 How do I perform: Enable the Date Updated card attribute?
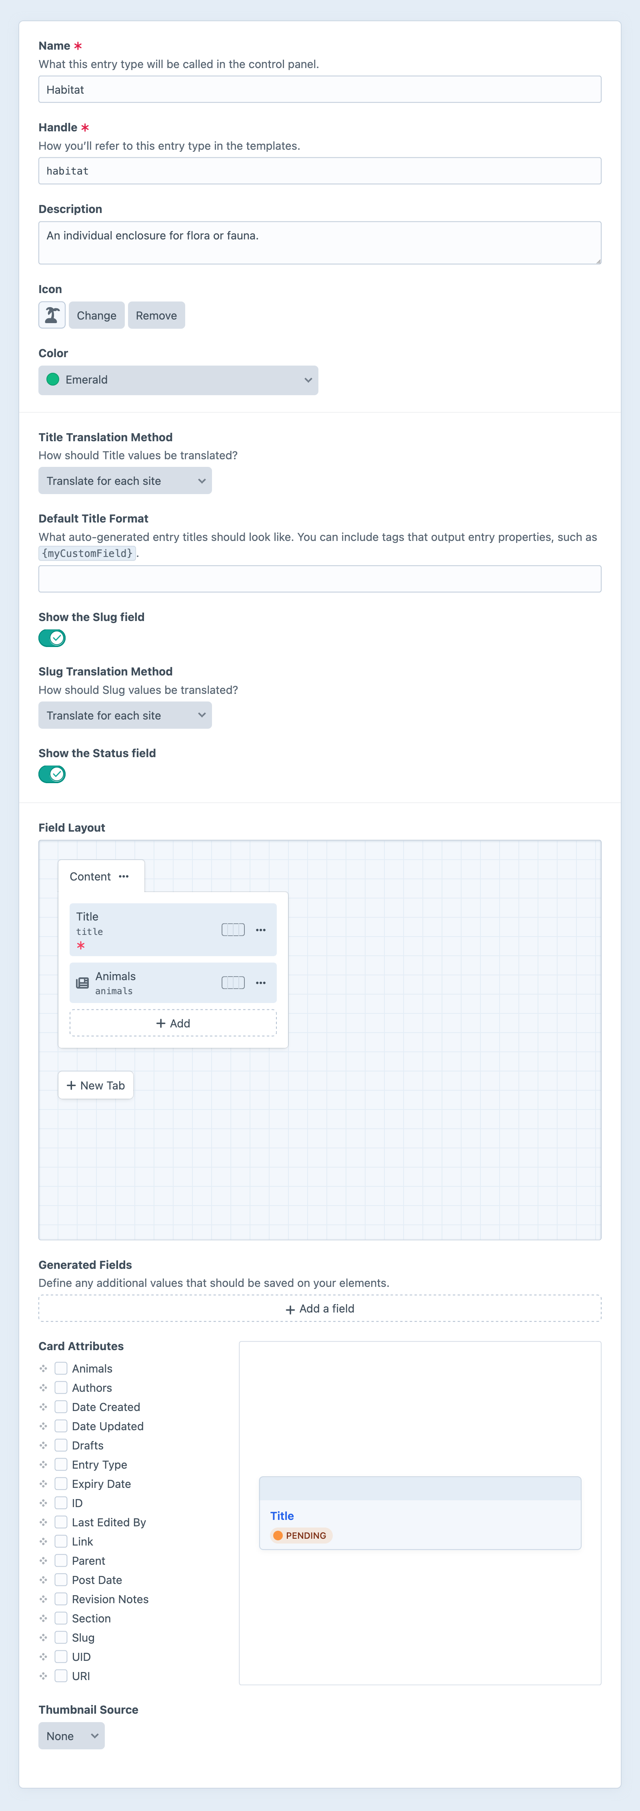click(x=61, y=1426)
